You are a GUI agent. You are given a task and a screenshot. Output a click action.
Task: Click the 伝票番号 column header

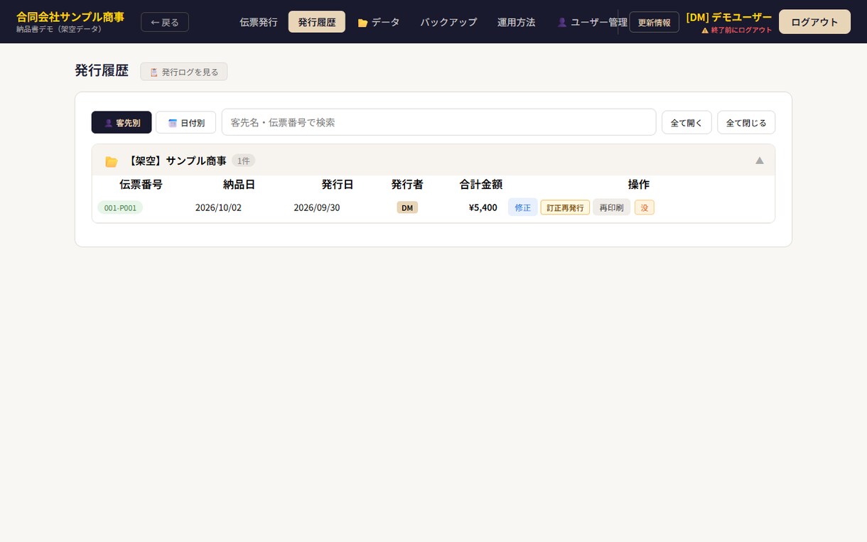141,184
